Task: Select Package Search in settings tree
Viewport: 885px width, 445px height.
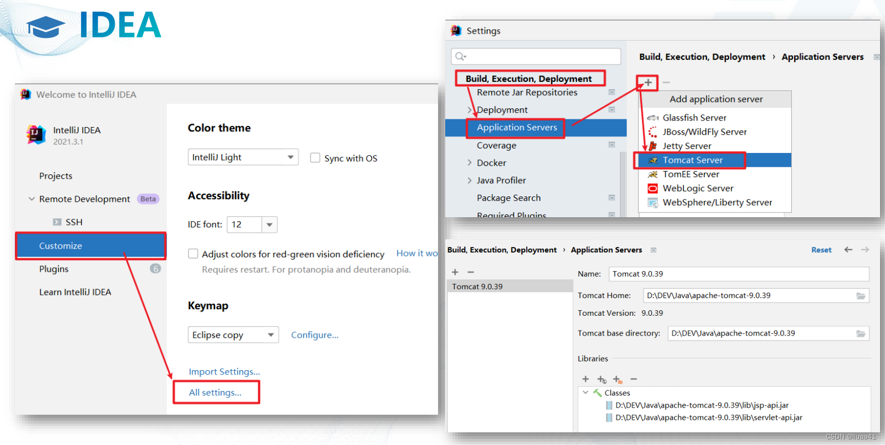Action: (x=509, y=198)
